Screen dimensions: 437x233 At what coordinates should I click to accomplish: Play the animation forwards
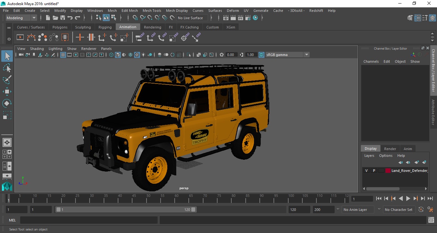[x=408, y=198]
